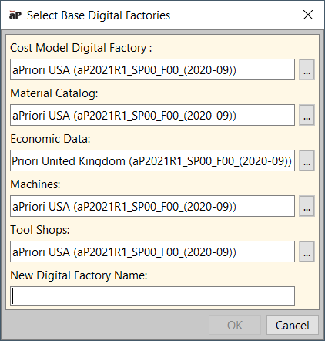Viewport: 325px width, 341px height.
Task: Click the aPriori logo in title bar
Action: point(15,15)
